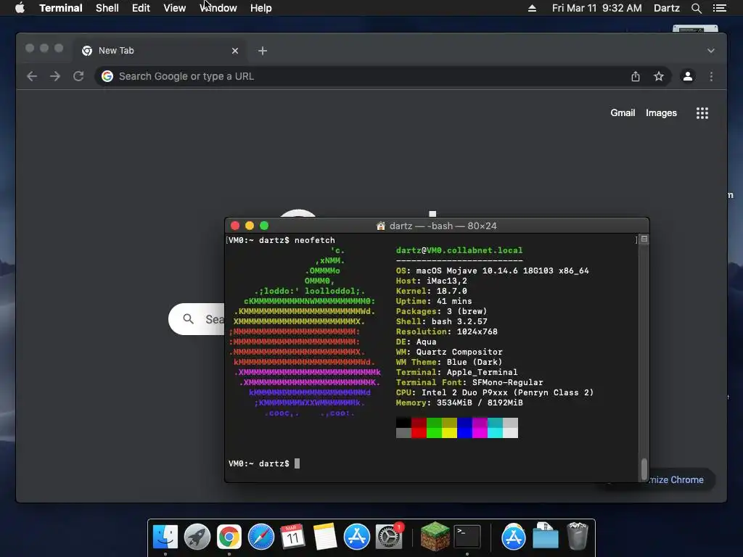The height and width of the screenshot is (557, 743).
Task: Expand Chrome tab search chevron
Action: [711, 51]
